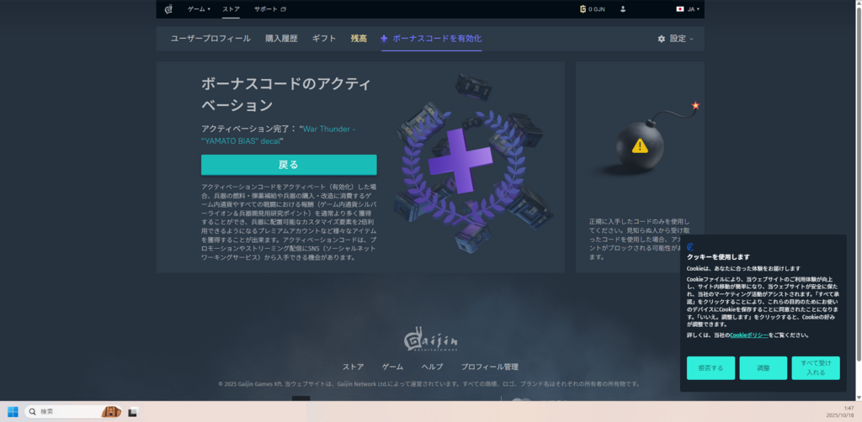This screenshot has height=422, width=862.
Task: Click the GJN coin balance icon
Action: click(x=583, y=9)
